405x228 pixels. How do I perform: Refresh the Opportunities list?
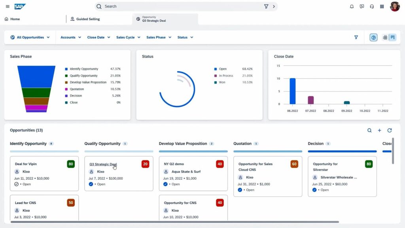[390, 130]
